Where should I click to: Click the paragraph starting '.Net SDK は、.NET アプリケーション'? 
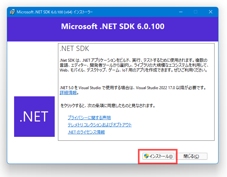point(134,65)
